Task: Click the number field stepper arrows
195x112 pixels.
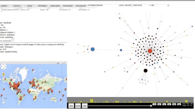Action: click(x=168, y=5)
